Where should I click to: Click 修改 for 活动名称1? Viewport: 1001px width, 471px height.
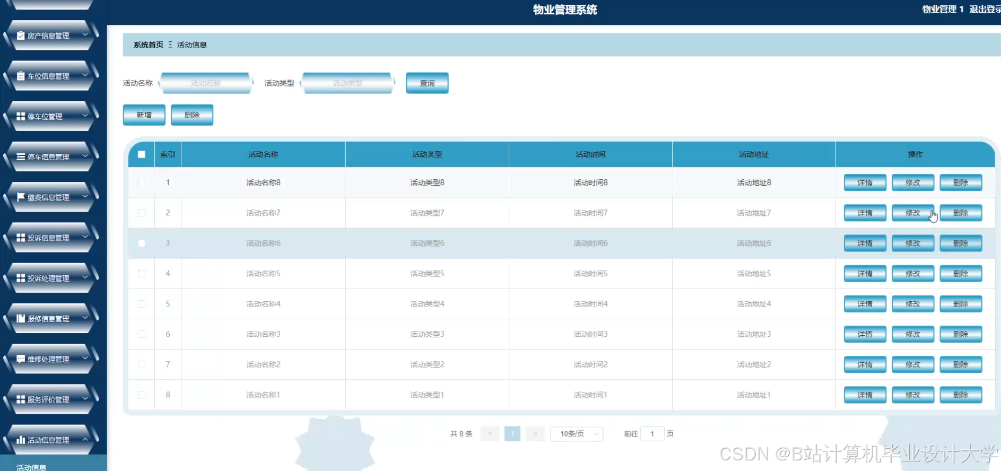tap(913, 395)
